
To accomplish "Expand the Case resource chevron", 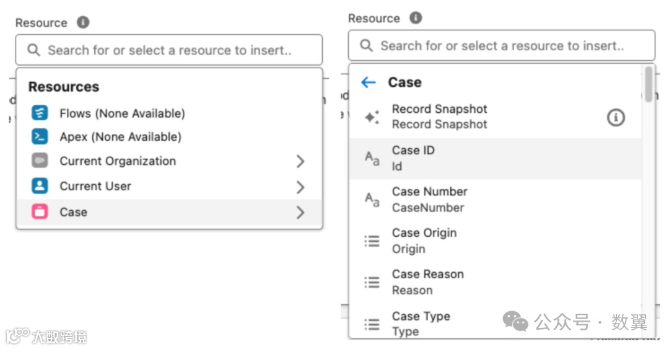I will pyautogui.click(x=300, y=213).
